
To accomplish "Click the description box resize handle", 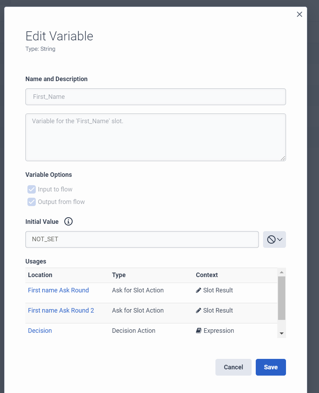I will pyautogui.click(x=283, y=158).
